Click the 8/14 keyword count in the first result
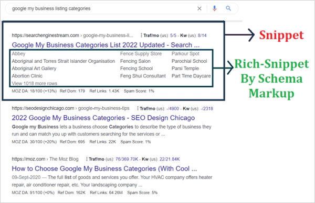 pos(202,36)
